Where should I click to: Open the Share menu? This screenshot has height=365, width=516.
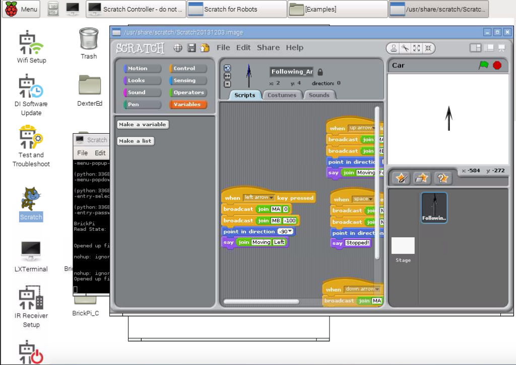point(268,48)
